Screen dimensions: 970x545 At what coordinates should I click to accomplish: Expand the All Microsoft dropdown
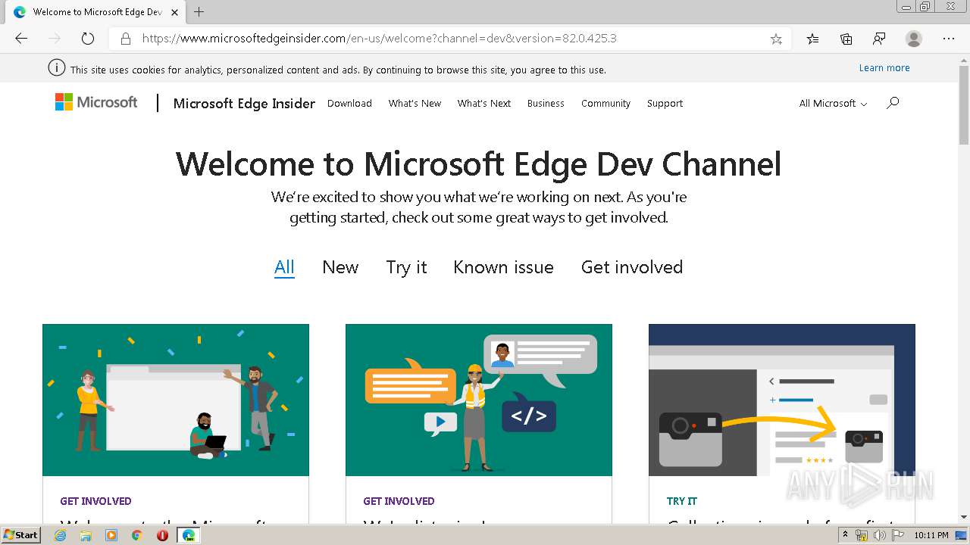[x=833, y=104]
